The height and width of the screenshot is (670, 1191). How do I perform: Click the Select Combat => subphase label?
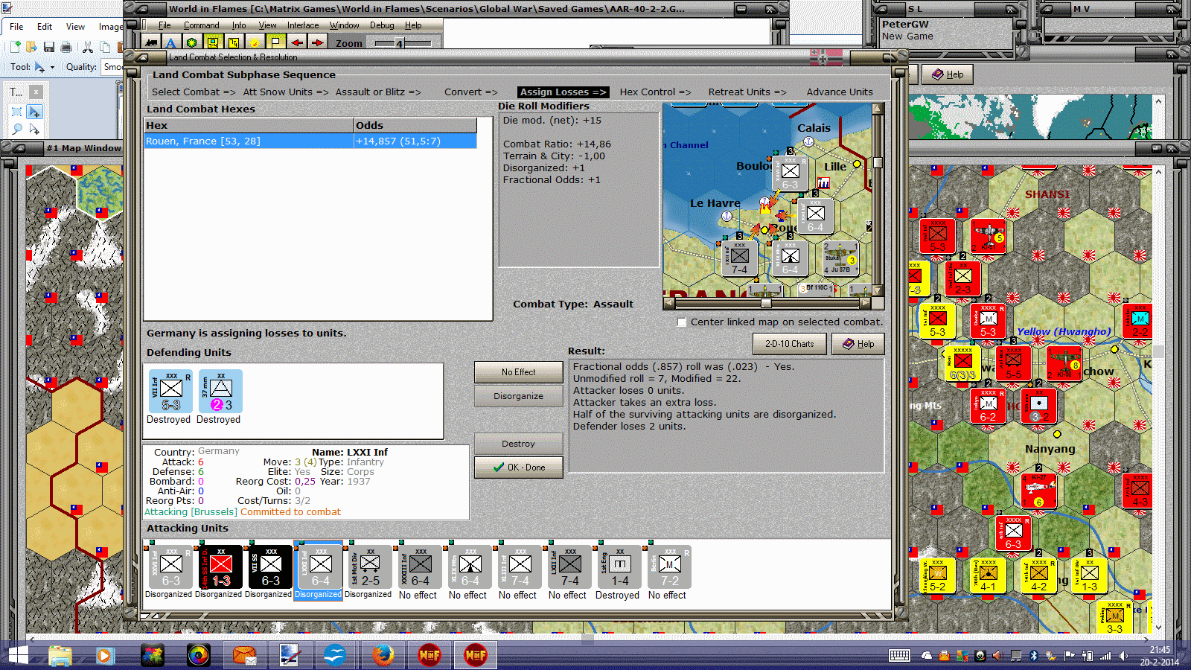click(x=194, y=92)
